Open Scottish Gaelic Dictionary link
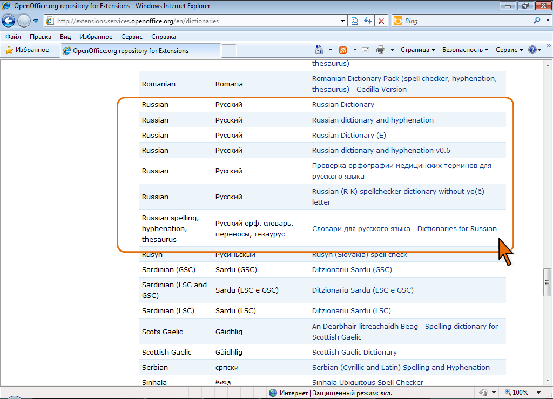The height and width of the screenshot is (399, 553). 354,352
